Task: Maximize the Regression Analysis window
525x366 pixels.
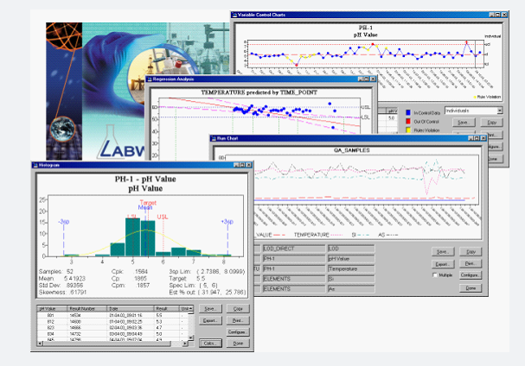Action: pos(367,79)
